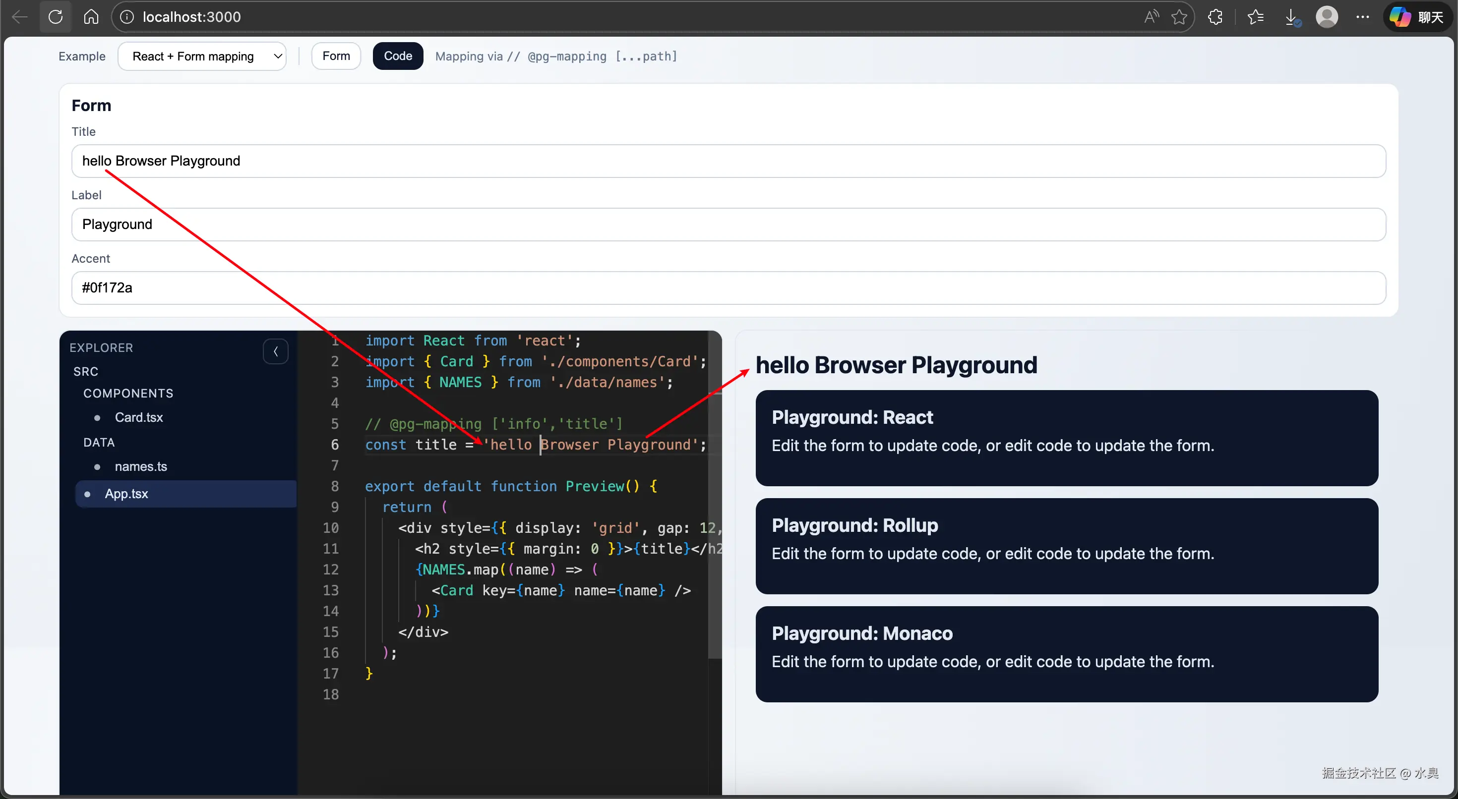This screenshot has height=799, width=1458.
Task: Open Card.tsx in the explorer
Action: 139,418
